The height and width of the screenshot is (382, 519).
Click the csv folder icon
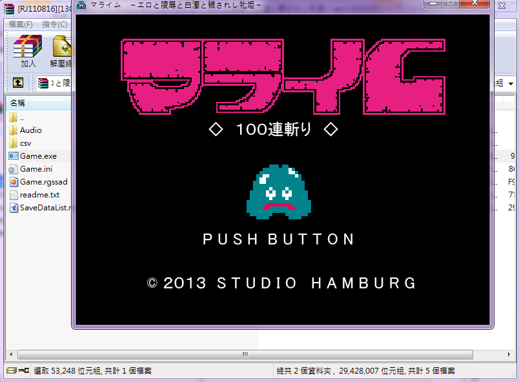point(14,143)
